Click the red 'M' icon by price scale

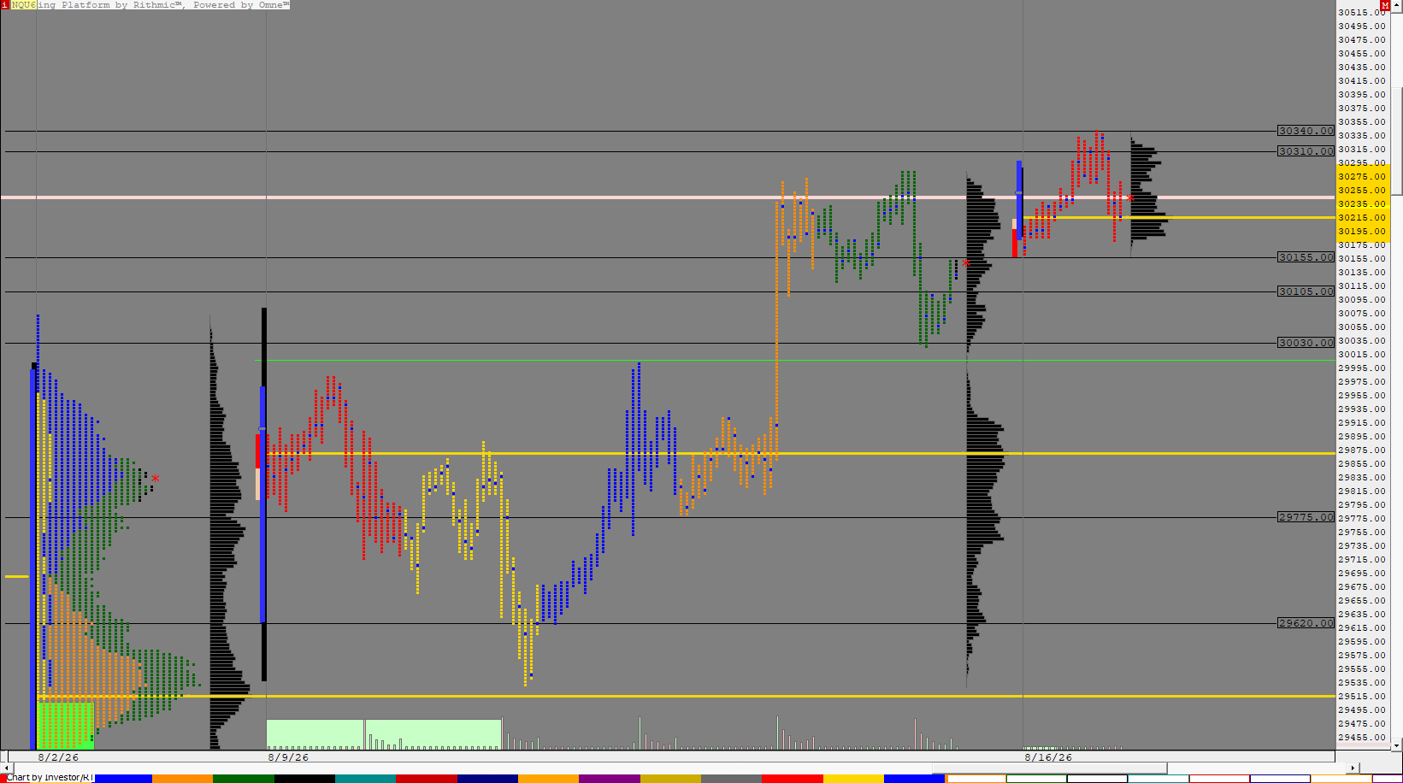[1385, 6]
